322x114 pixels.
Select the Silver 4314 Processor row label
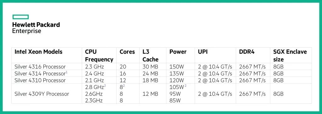click(41, 73)
